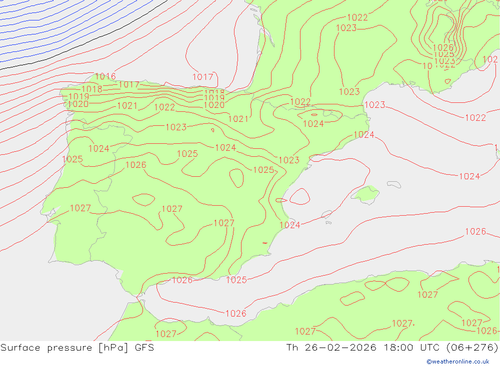Click the 'GFS' model name label

(144, 348)
